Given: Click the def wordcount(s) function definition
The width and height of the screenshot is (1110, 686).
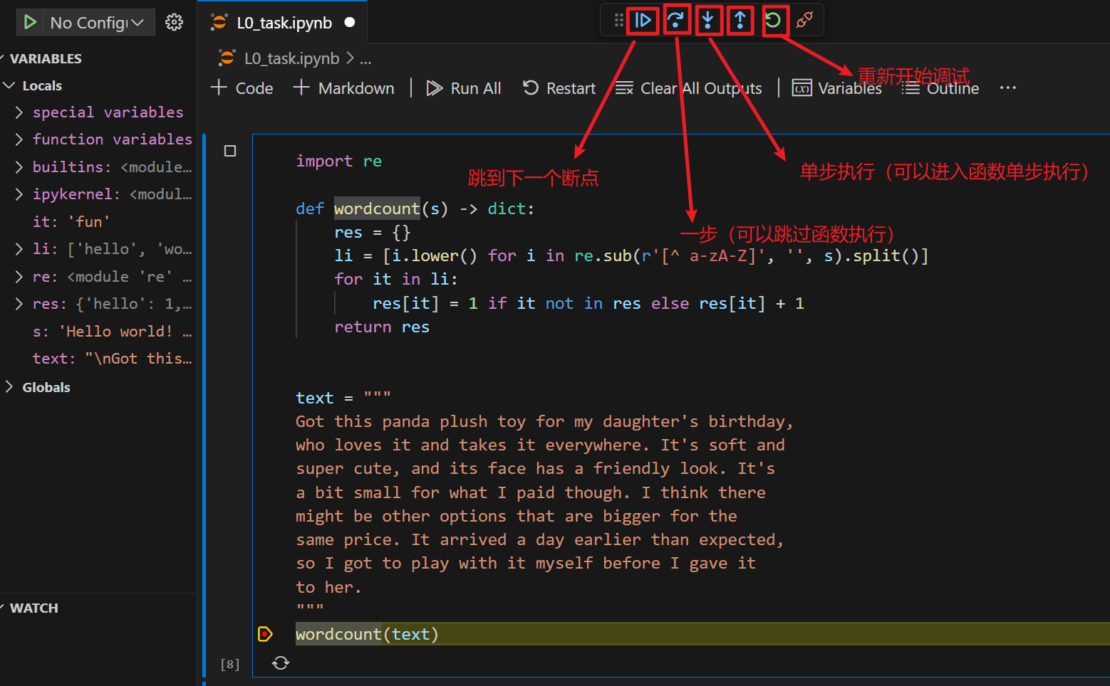Looking at the screenshot, I should (x=415, y=209).
